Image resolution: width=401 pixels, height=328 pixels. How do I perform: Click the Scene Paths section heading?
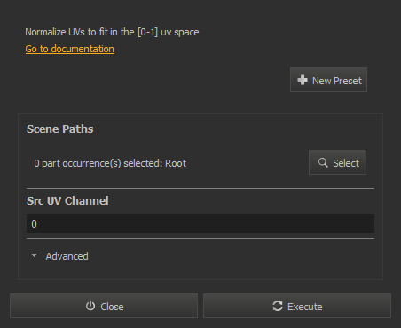click(60, 129)
